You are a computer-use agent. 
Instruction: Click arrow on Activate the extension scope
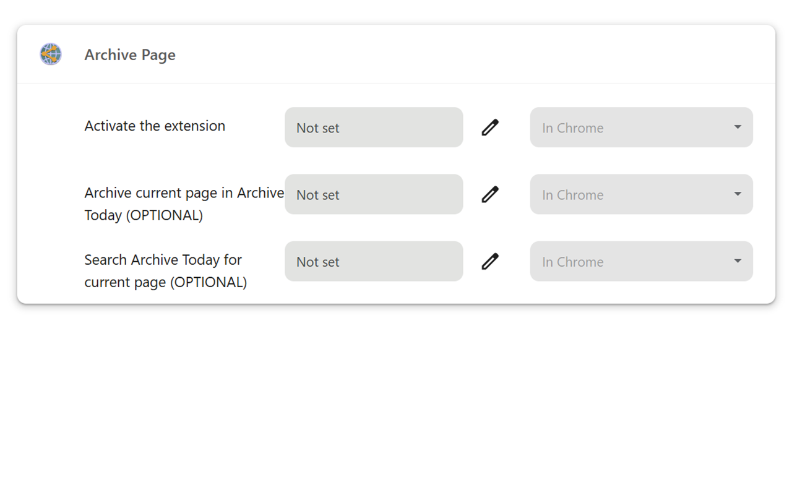click(738, 127)
